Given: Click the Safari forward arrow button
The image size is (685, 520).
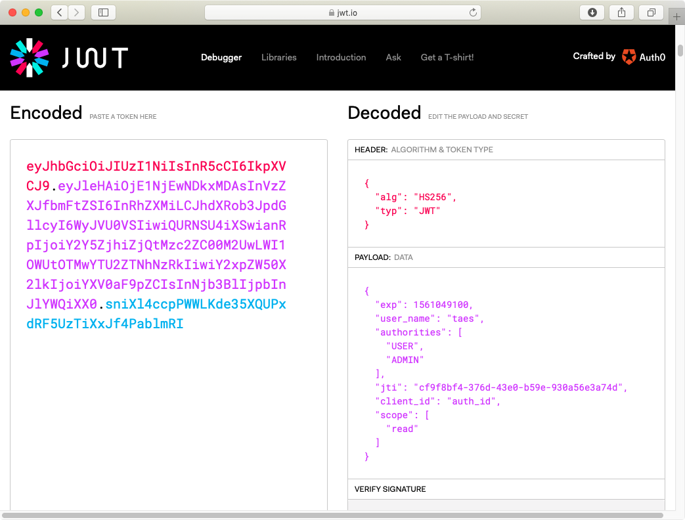Looking at the screenshot, I should coord(76,12).
